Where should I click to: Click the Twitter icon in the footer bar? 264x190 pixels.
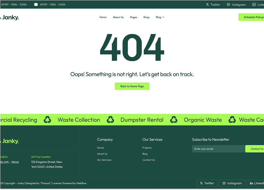tap(202, 183)
